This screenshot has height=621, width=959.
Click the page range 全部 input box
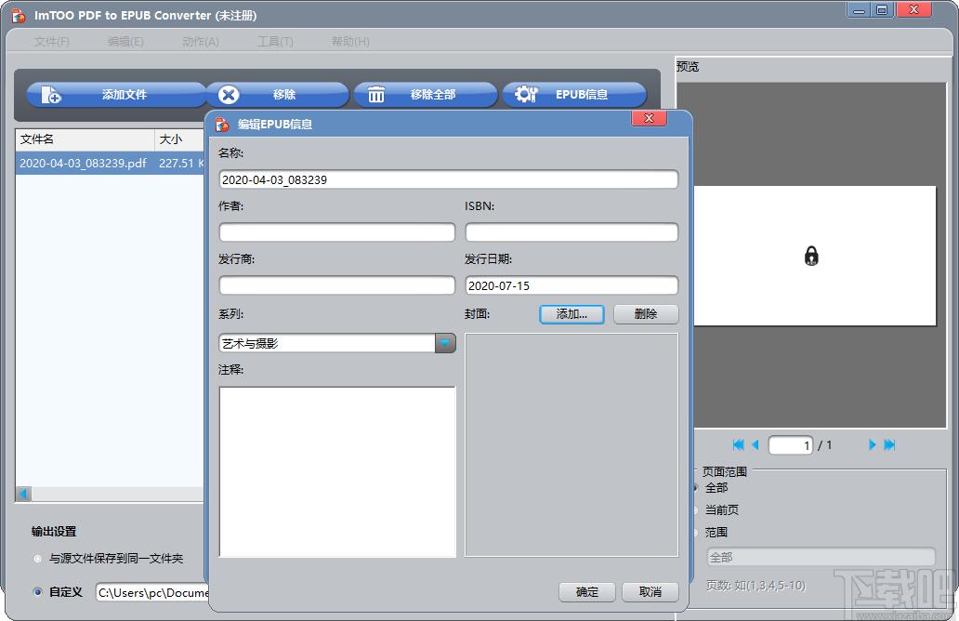coord(821,557)
